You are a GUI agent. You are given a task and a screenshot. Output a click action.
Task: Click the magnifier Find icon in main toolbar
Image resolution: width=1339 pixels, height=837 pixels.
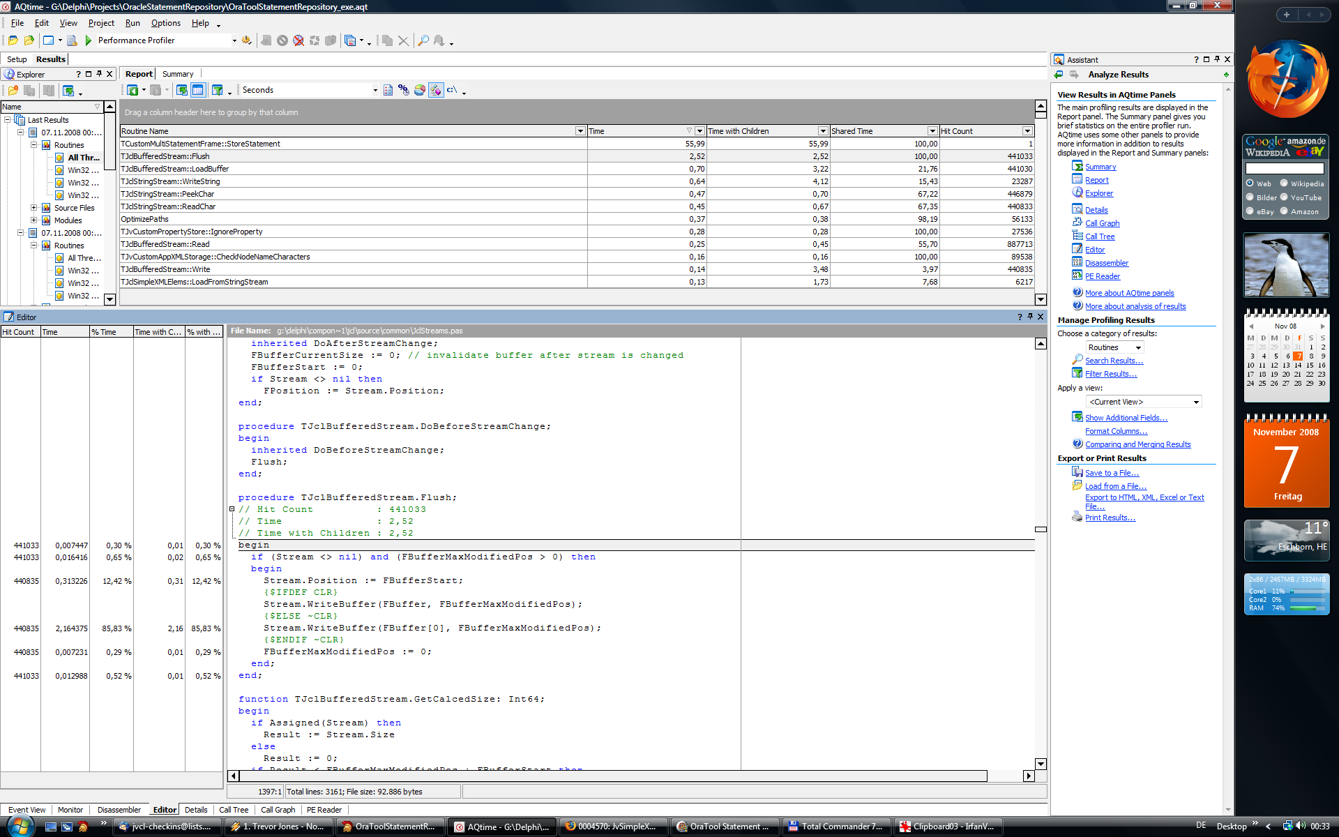pos(423,40)
